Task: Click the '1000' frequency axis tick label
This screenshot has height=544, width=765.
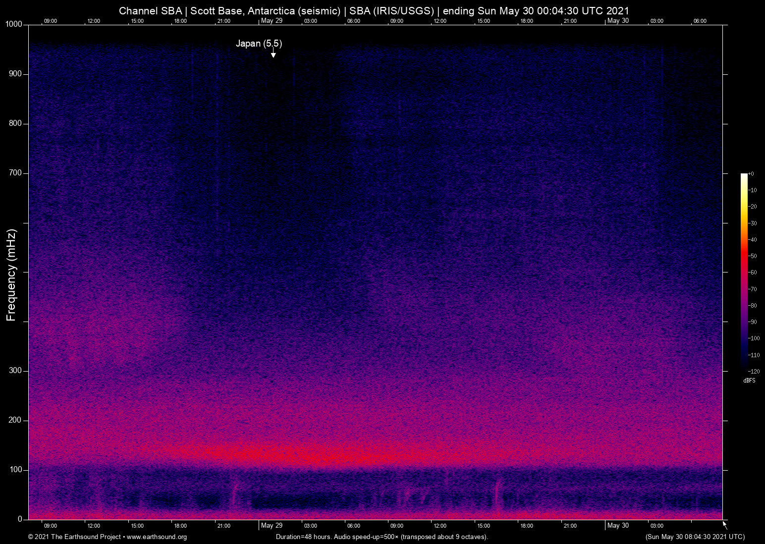Action: point(14,25)
